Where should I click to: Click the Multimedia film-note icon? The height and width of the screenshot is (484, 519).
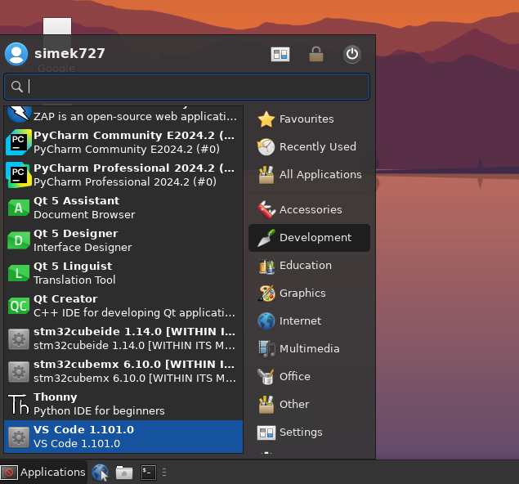(266, 349)
